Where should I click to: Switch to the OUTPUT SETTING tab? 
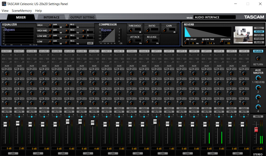click(x=82, y=17)
